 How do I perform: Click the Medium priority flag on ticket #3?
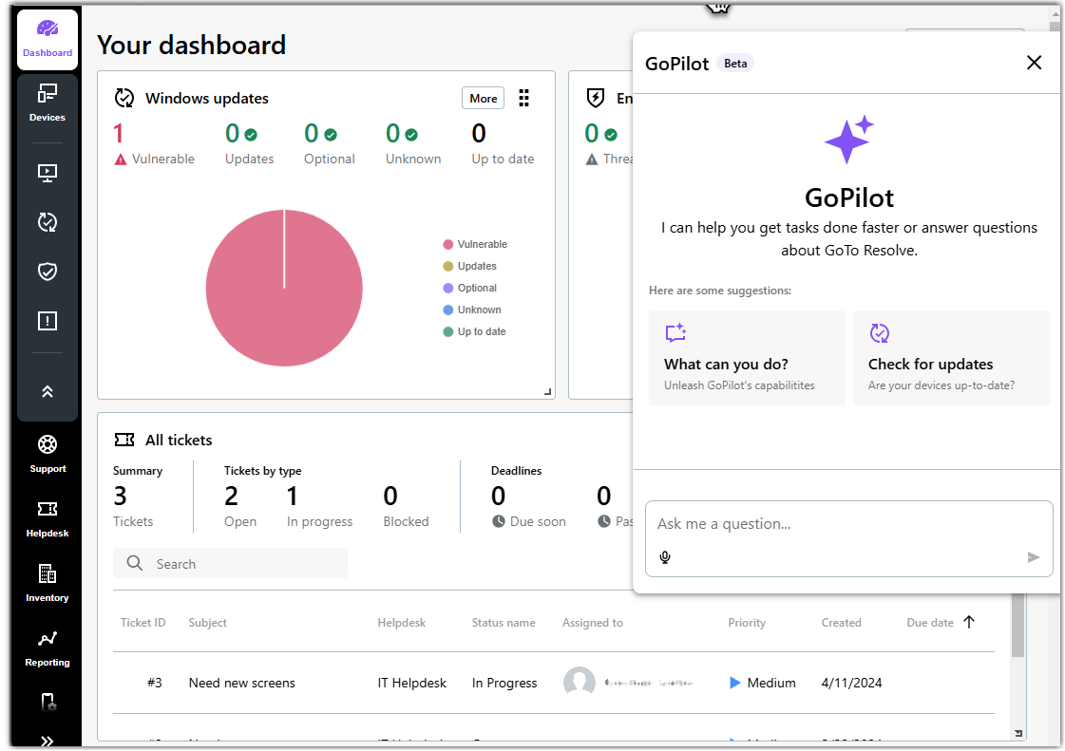[x=735, y=683]
